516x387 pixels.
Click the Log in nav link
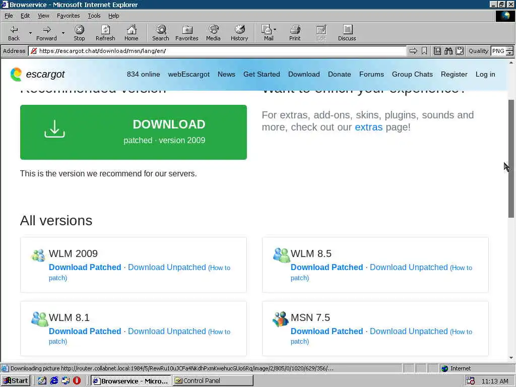tap(485, 75)
